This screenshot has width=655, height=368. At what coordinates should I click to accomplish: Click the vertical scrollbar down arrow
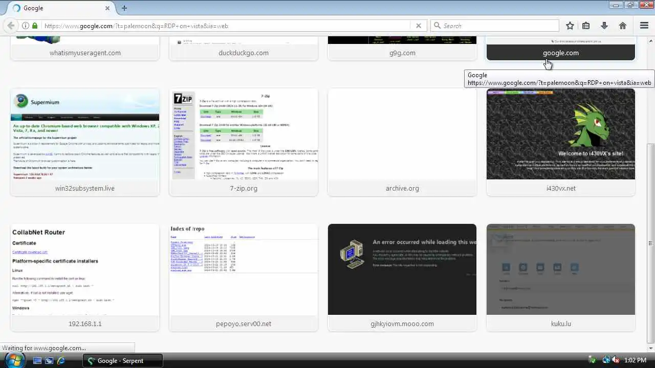coord(650,349)
